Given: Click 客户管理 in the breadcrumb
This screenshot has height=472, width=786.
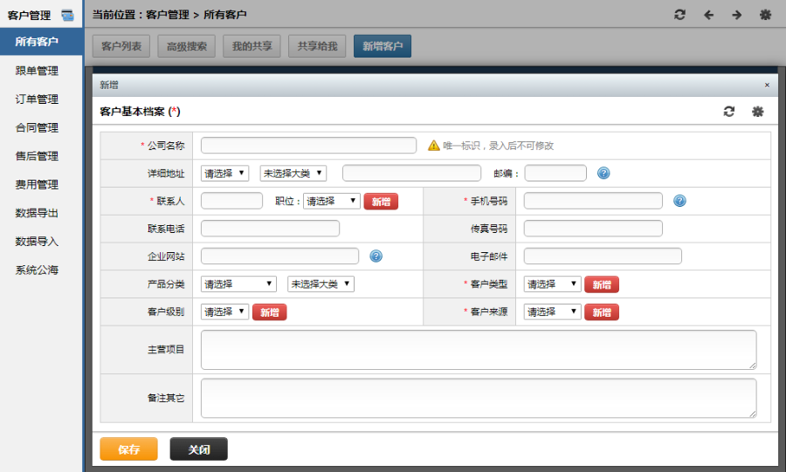Looking at the screenshot, I should click(168, 15).
